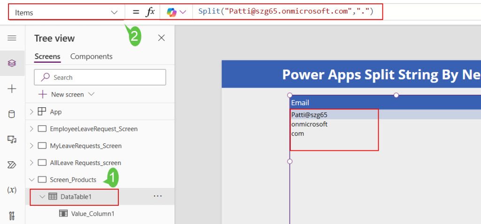This screenshot has width=481, height=224.
Task: Open the Media icon in left rail
Action: click(12, 140)
